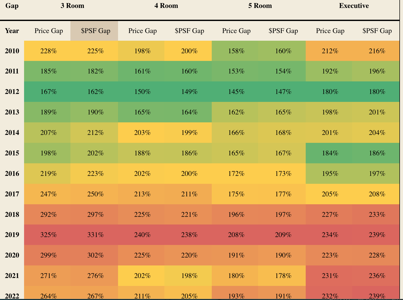Screen dimensions: 403x300
Task: Select the 3 Room column group header
Action: pos(72,6)
